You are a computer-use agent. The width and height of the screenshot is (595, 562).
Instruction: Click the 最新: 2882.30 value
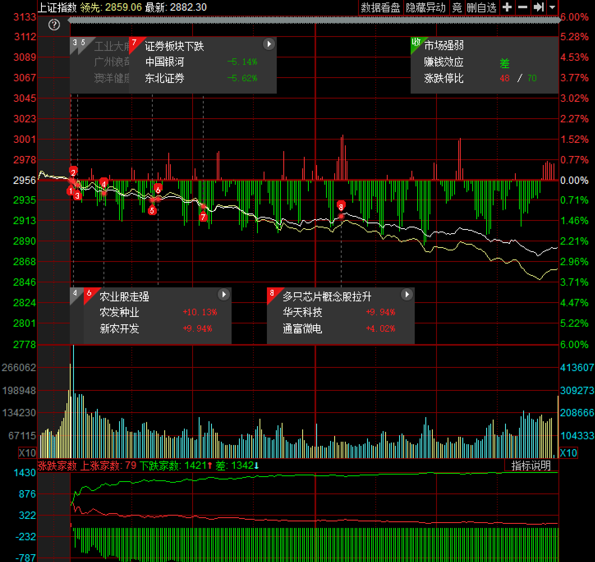pos(175,7)
